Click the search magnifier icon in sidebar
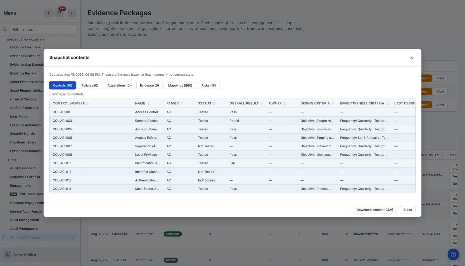Screen dimensions: 465x266 click(5, 30)
